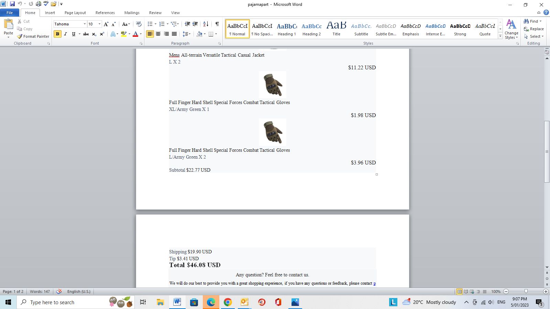
Task: Toggle Bold formatting
Action: (57, 34)
